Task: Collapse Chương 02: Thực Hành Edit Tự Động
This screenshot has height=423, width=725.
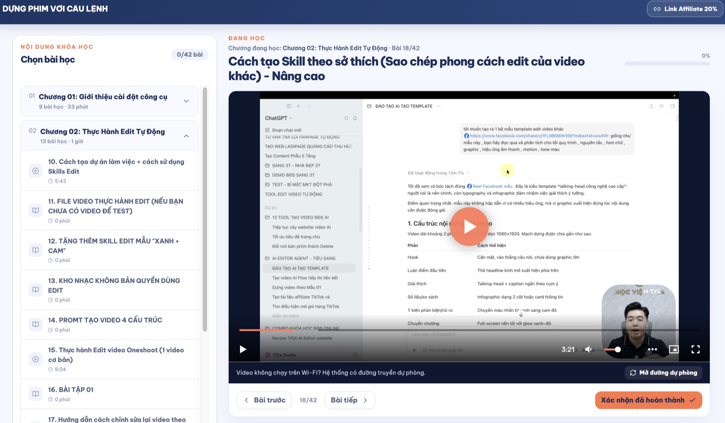Action: coord(186,136)
